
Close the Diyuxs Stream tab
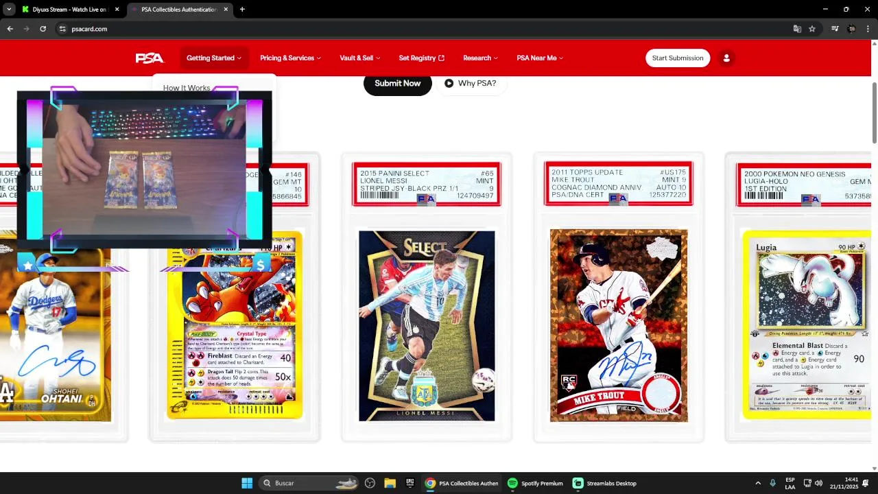[x=117, y=10]
